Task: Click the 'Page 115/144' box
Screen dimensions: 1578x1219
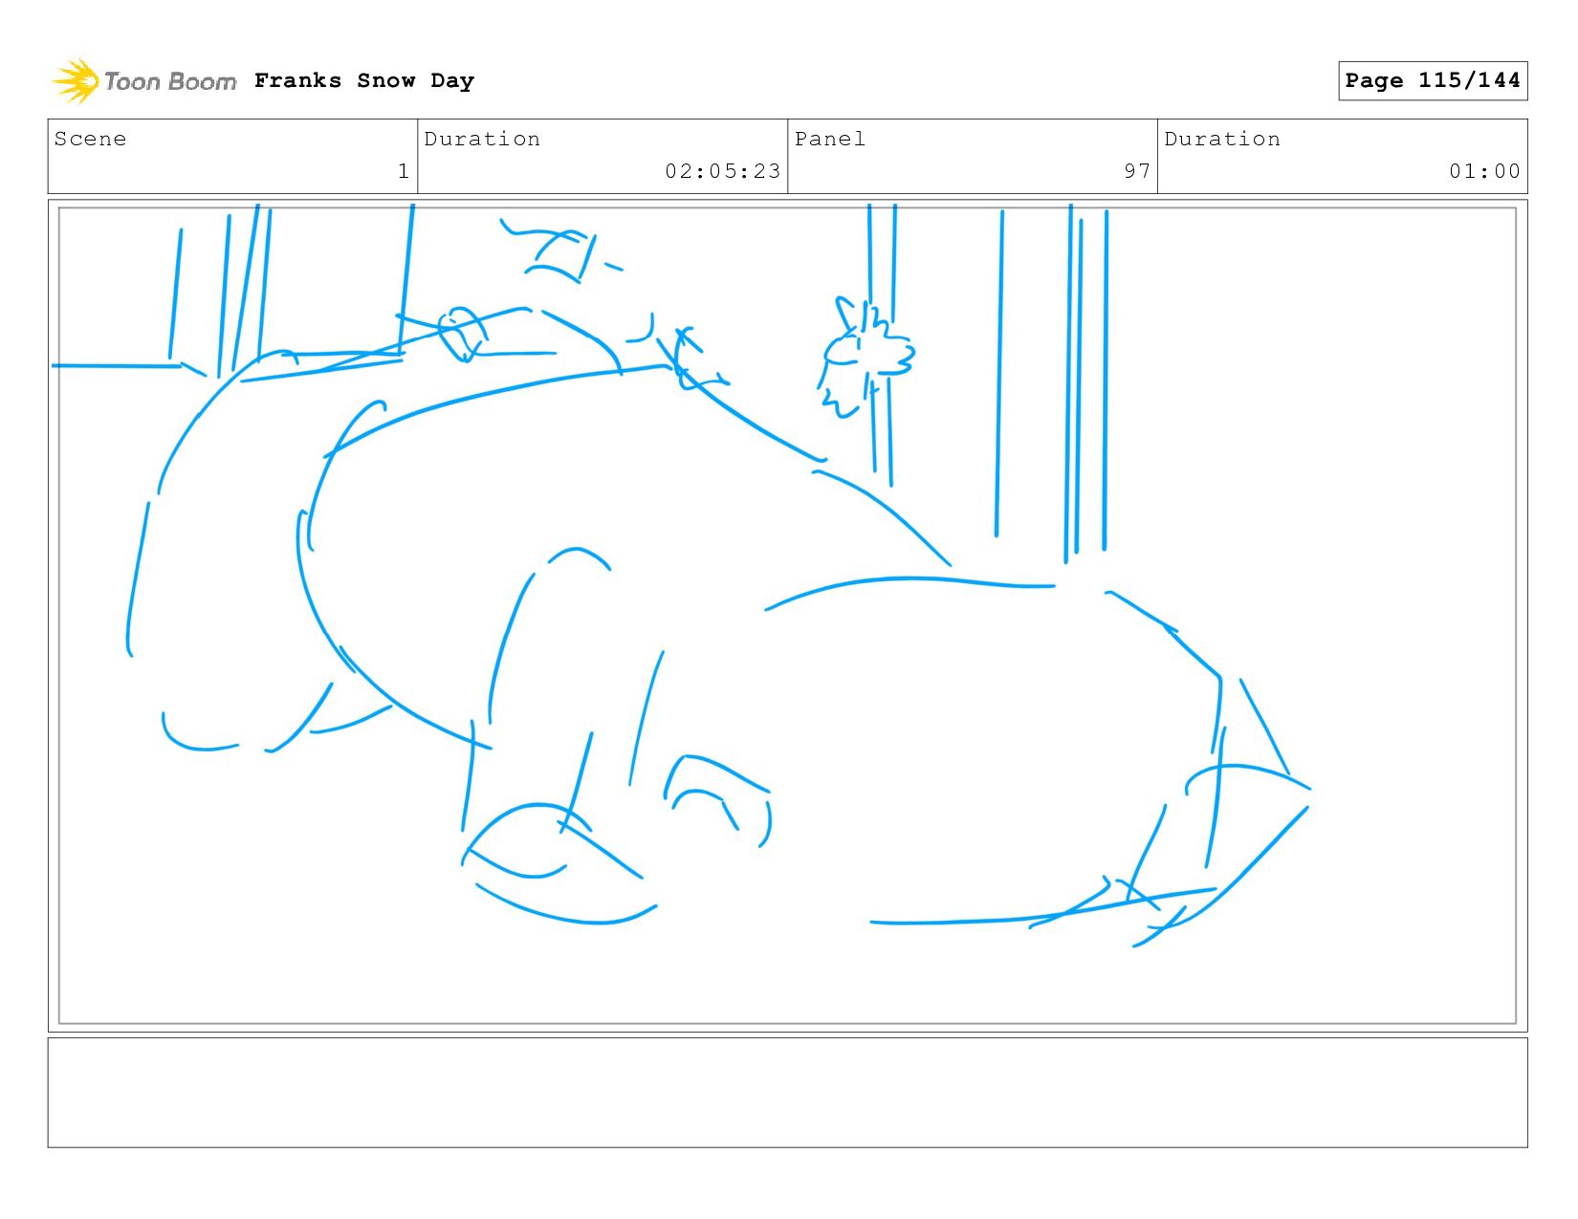Action: (1433, 80)
